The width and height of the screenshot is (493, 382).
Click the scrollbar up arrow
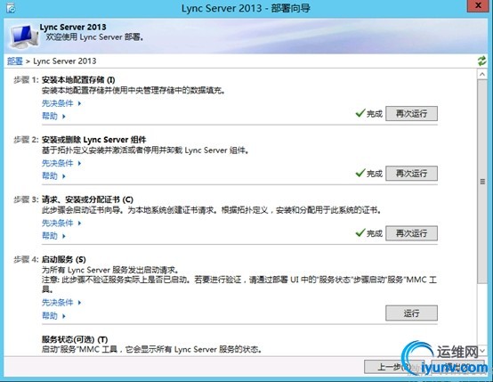tap(482, 75)
